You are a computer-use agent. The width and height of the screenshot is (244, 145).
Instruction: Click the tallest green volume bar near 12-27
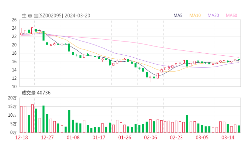pyautogui.click(x=44, y=119)
